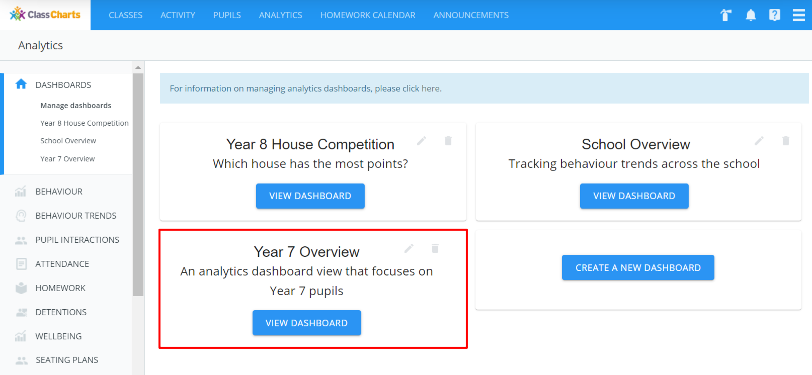The width and height of the screenshot is (812, 375).
Task: Open Announcements in top navigation
Action: tap(471, 15)
